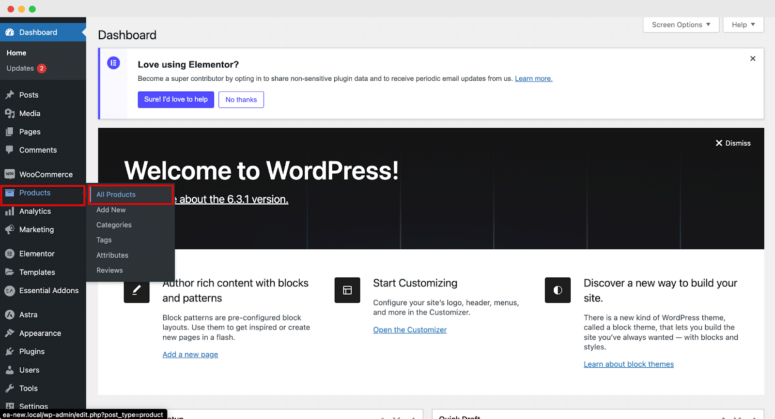Open product Tags submenu item

(x=104, y=240)
